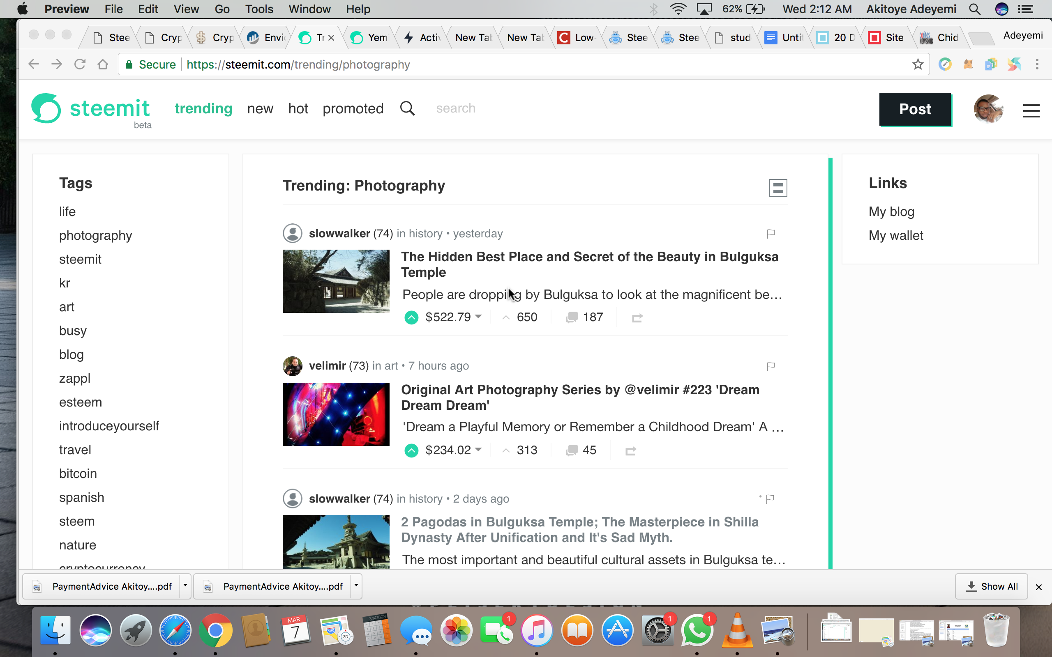Viewport: 1052px width, 657px height.
Task: Select the bitcoin tag
Action: click(78, 473)
